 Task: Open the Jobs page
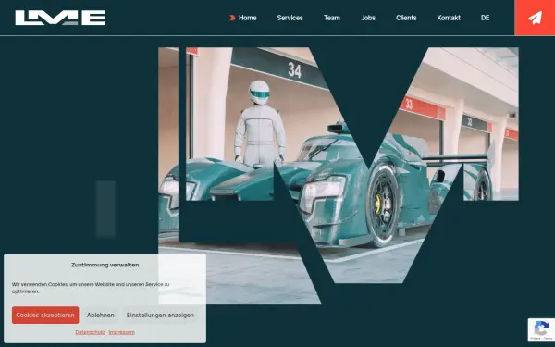point(368,18)
